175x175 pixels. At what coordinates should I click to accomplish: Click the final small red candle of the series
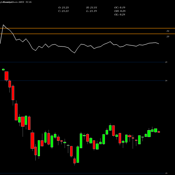(159, 132)
